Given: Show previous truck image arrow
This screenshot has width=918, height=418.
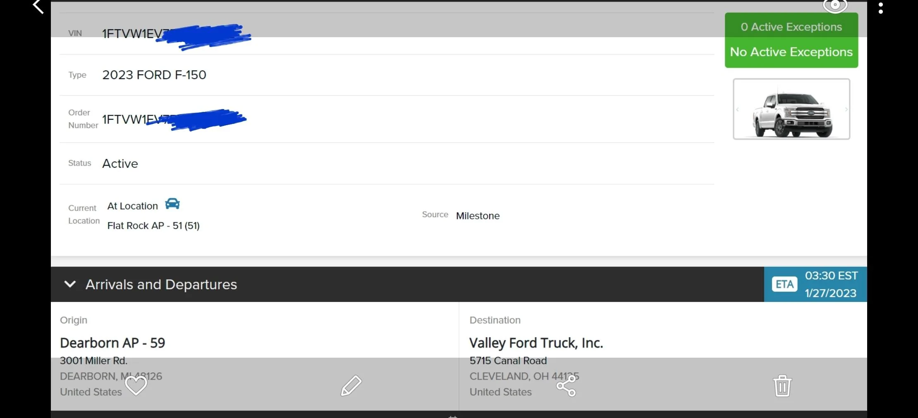Looking at the screenshot, I should click(x=737, y=109).
